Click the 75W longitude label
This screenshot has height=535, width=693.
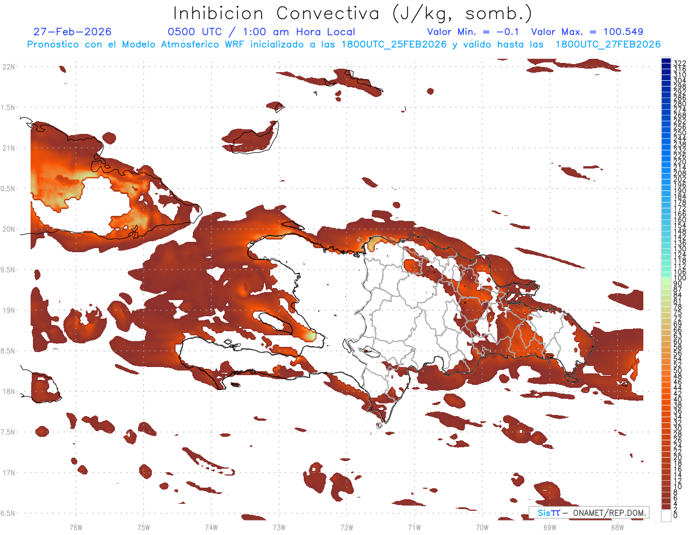(x=144, y=526)
